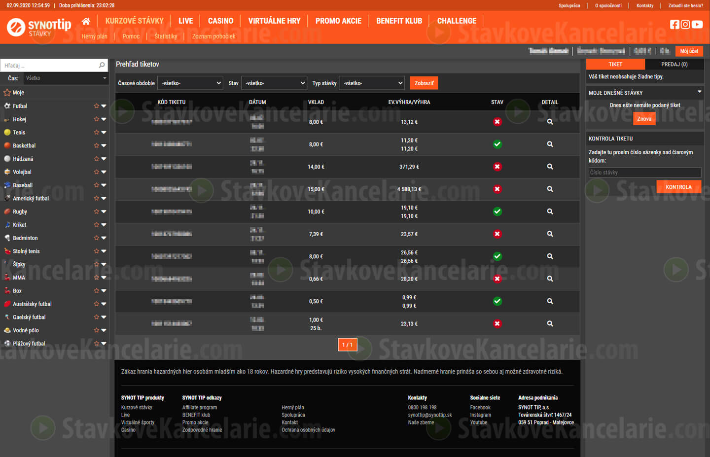Click the Vodné pólo icon
This screenshot has width=710, height=457.
(x=7, y=330)
